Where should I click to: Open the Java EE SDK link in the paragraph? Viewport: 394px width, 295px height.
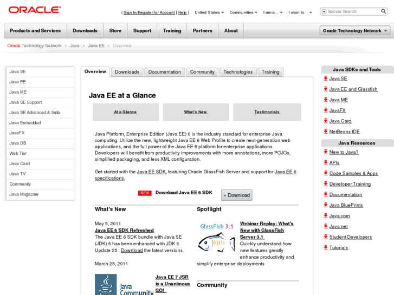pyautogui.click(x=151, y=172)
